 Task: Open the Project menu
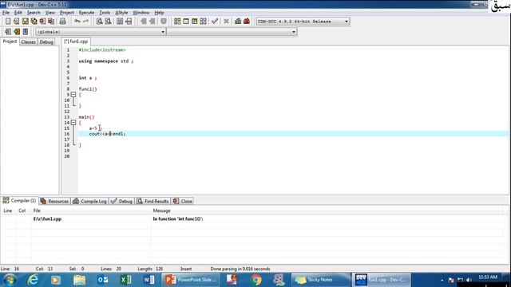[x=67, y=13]
